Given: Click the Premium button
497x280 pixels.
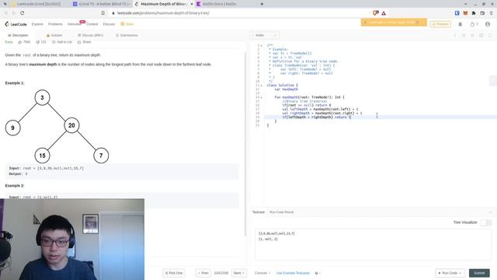Looking at the screenshot, I should click(x=440, y=24).
